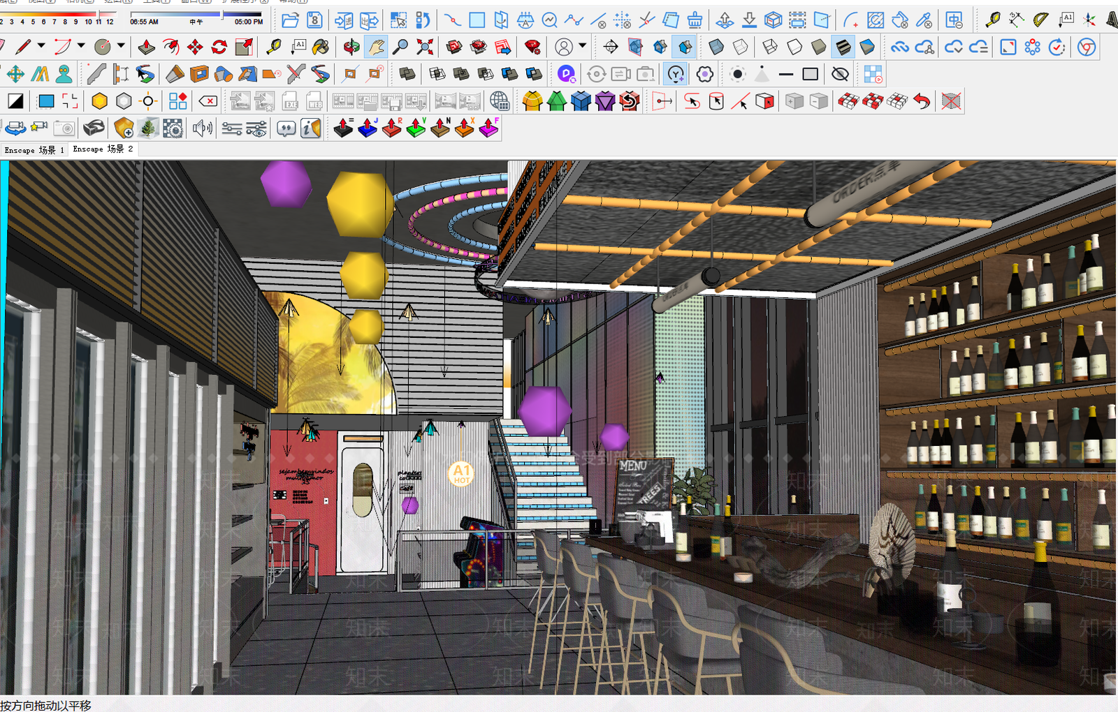Click the status bar text 按方向拖动以平移
Screen dimensions: 1118x712
click(45, 705)
